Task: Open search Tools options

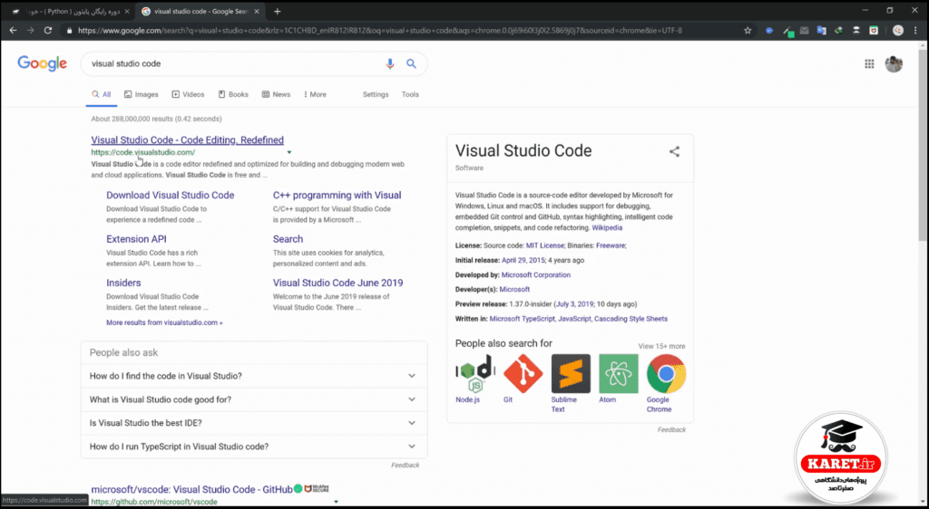Action: point(410,94)
